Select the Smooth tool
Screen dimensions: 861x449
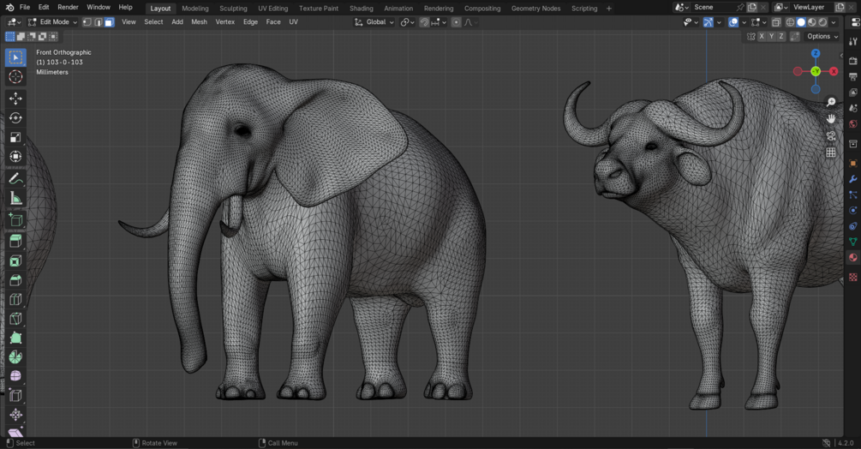coord(15,376)
